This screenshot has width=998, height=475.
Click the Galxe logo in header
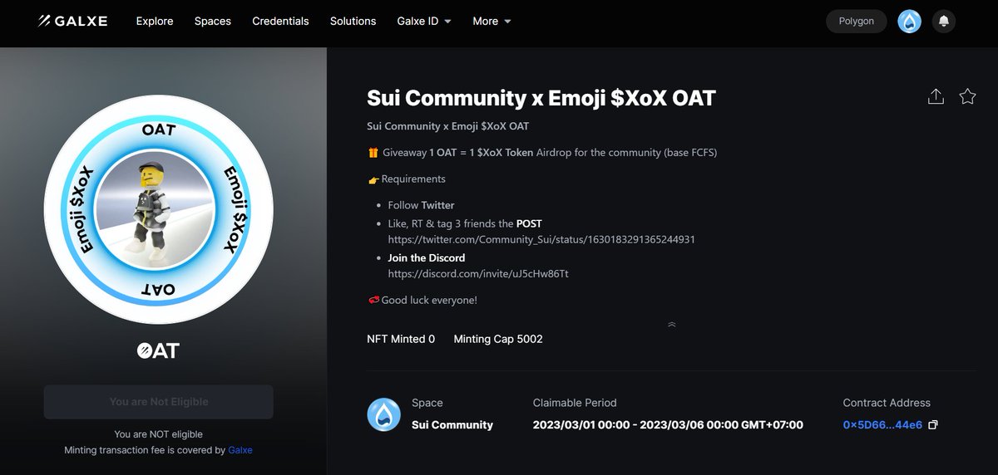(x=73, y=21)
